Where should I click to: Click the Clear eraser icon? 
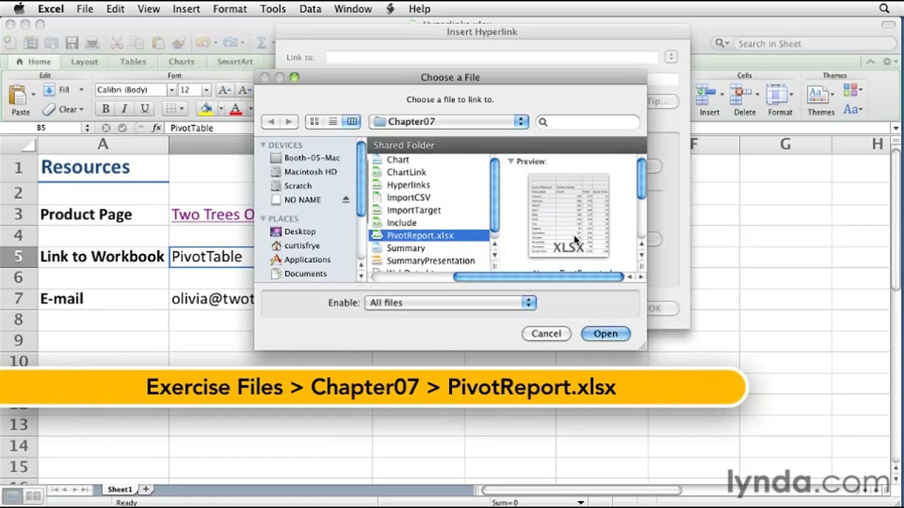pos(49,109)
